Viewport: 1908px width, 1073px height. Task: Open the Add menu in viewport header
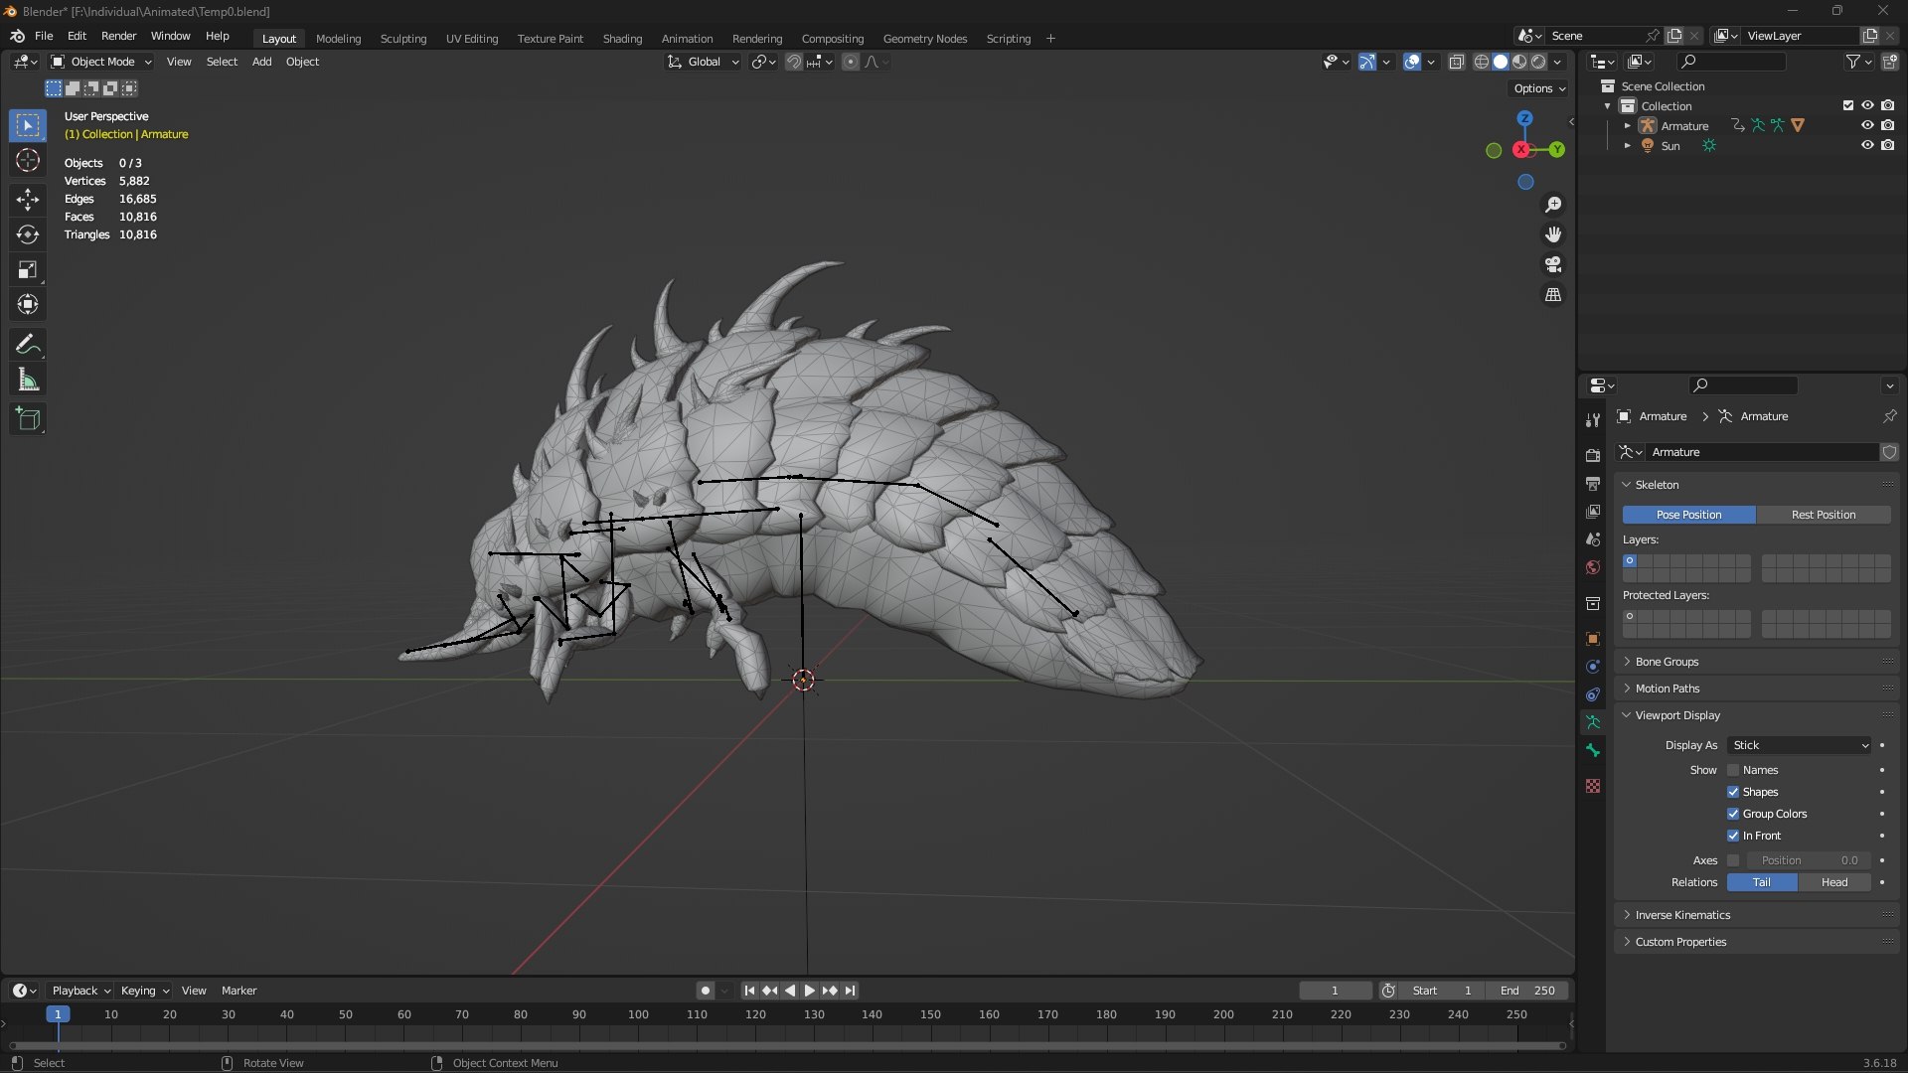(261, 62)
